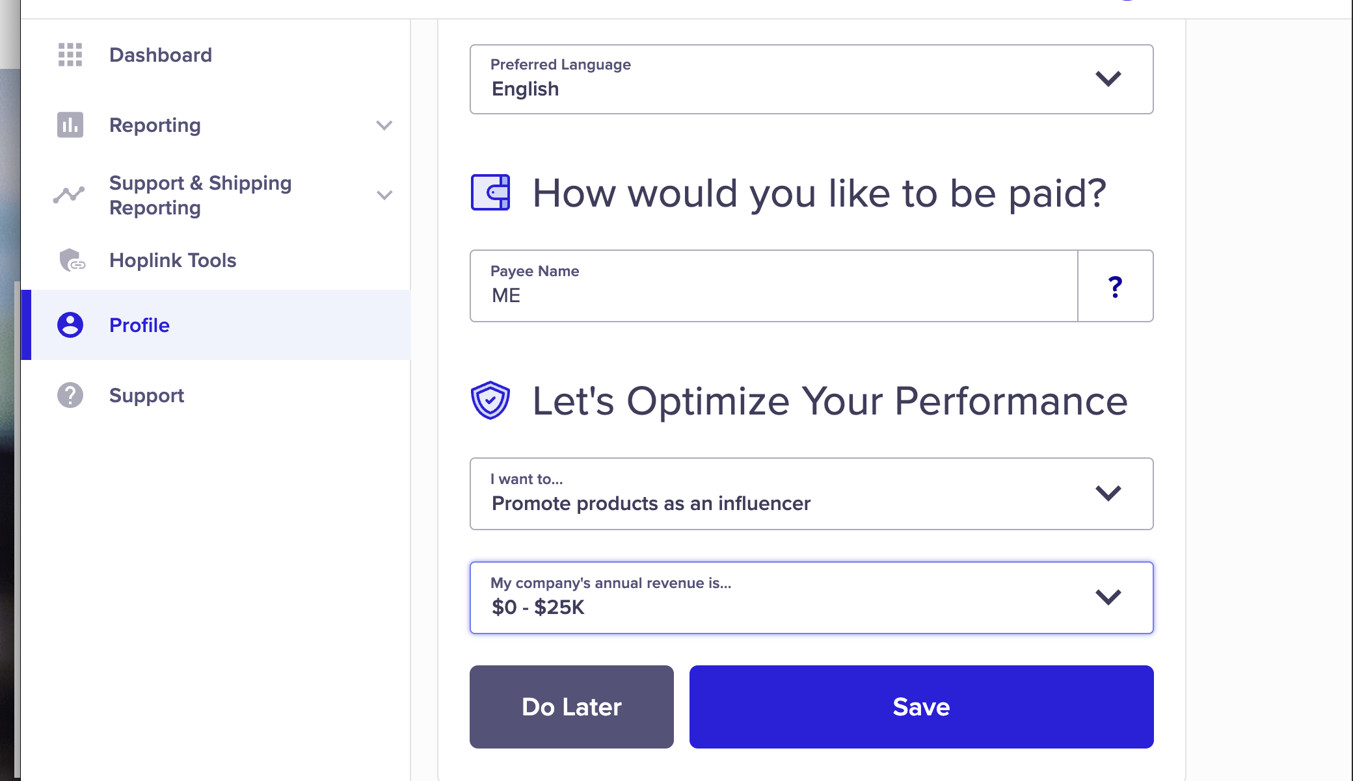The height and width of the screenshot is (781, 1353).
Task: Open the "I want to..." dropdown
Action: [x=812, y=494]
